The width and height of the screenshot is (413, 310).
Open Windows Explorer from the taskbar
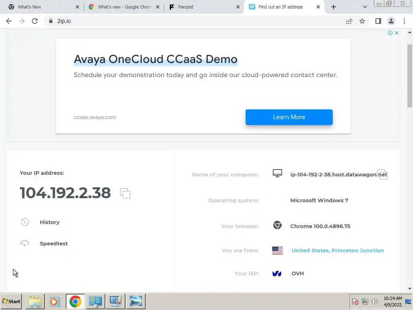coord(35,302)
